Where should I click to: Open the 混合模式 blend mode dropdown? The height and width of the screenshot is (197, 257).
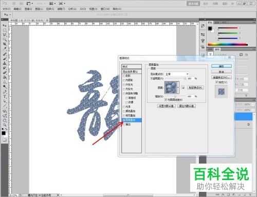tap(177, 74)
